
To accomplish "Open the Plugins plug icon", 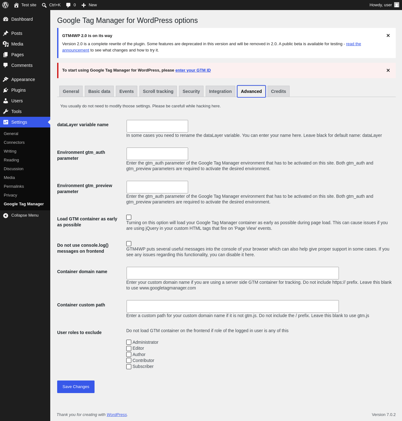I will pos(6,90).
